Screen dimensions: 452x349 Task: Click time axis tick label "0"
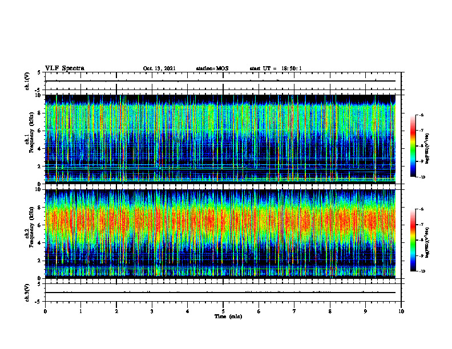pyautogui.click(x=45, y=311)
